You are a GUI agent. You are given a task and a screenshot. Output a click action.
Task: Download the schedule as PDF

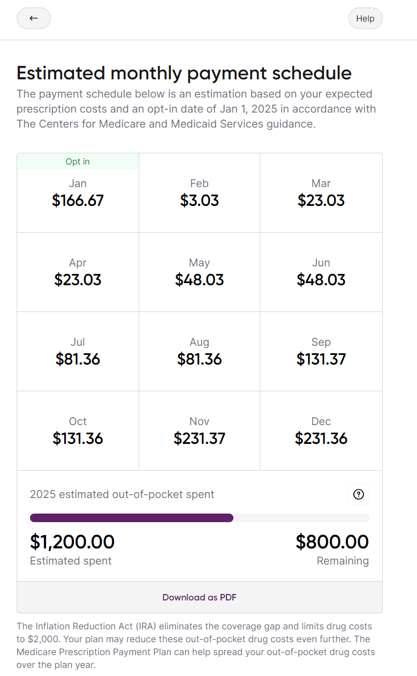pyautogui.click(x=200, y=597)
